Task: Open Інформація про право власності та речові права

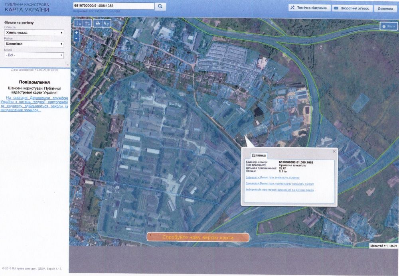Action: point(279,190)
